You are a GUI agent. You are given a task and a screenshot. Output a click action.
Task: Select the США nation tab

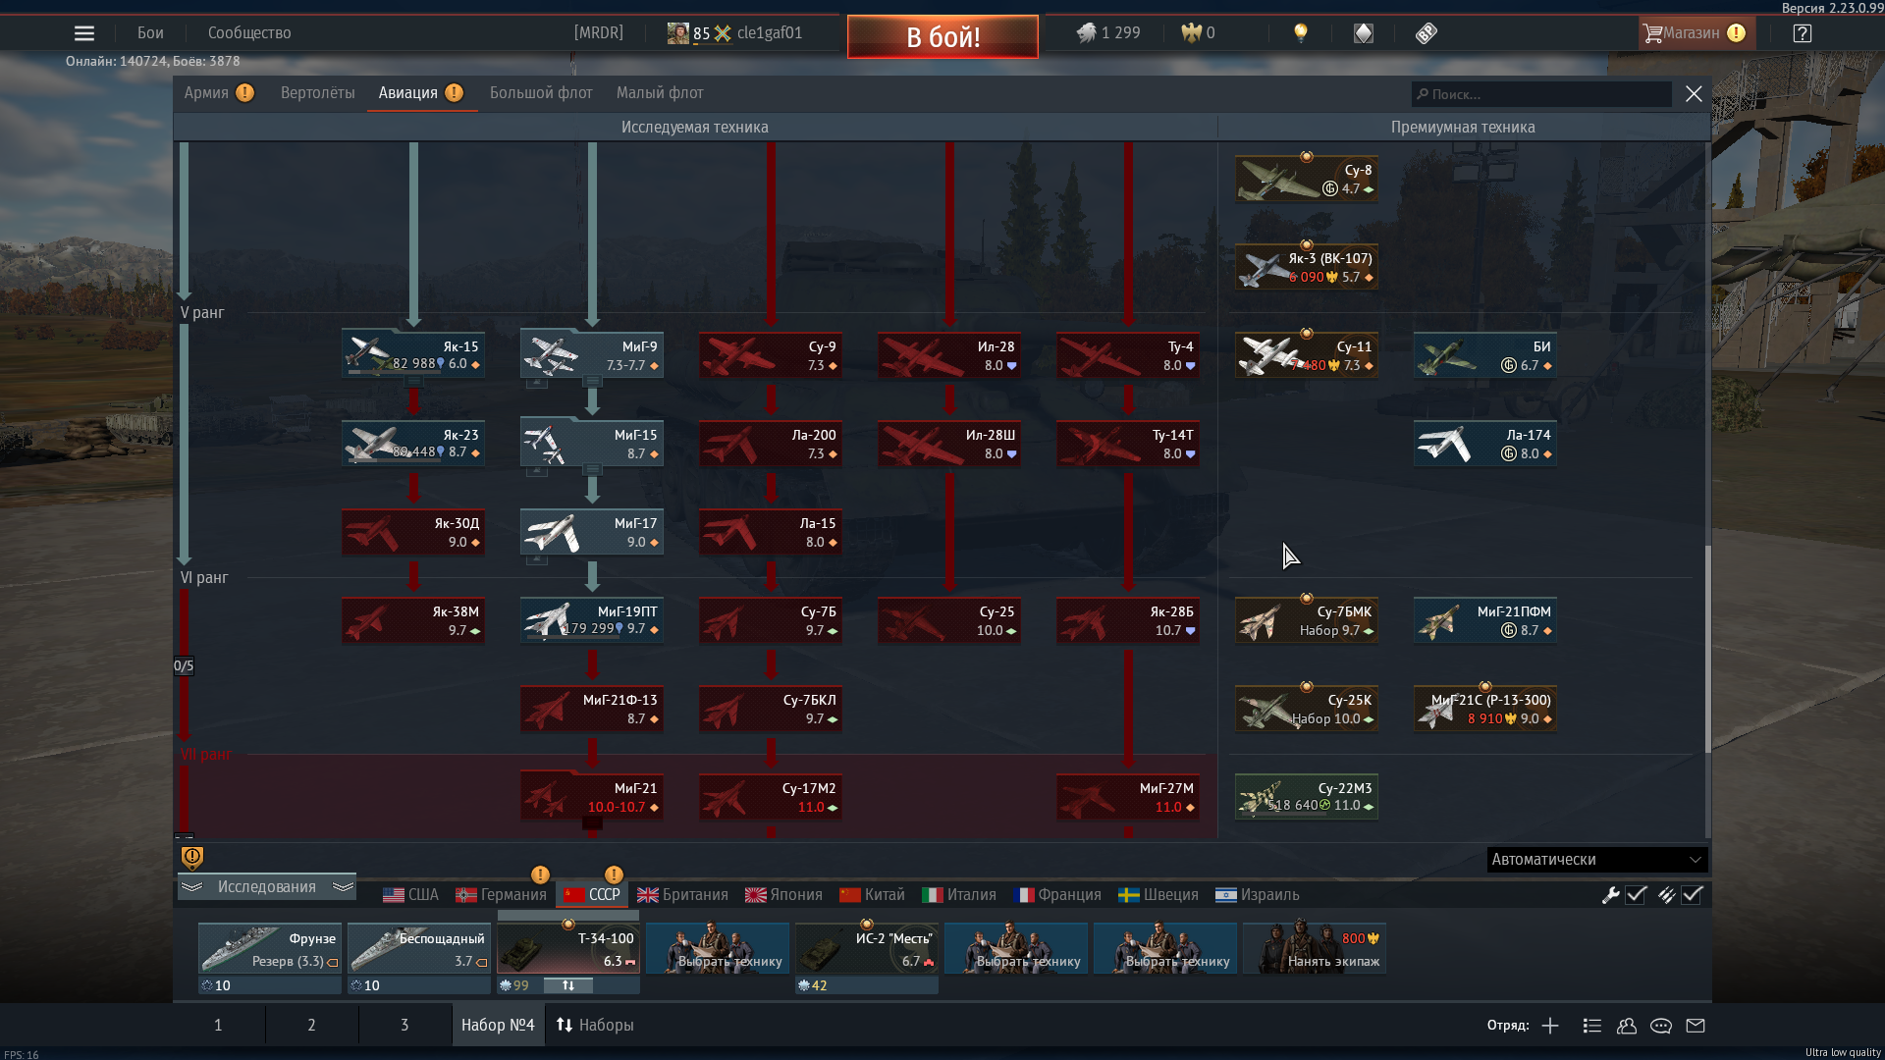point(410,895)
